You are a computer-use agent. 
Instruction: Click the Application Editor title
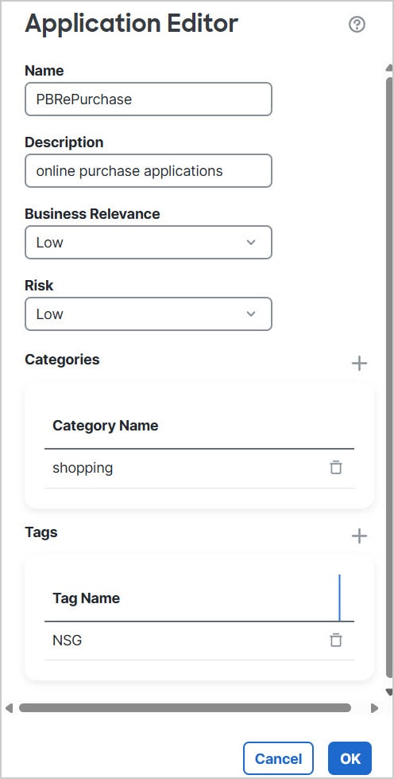point(132,24)
